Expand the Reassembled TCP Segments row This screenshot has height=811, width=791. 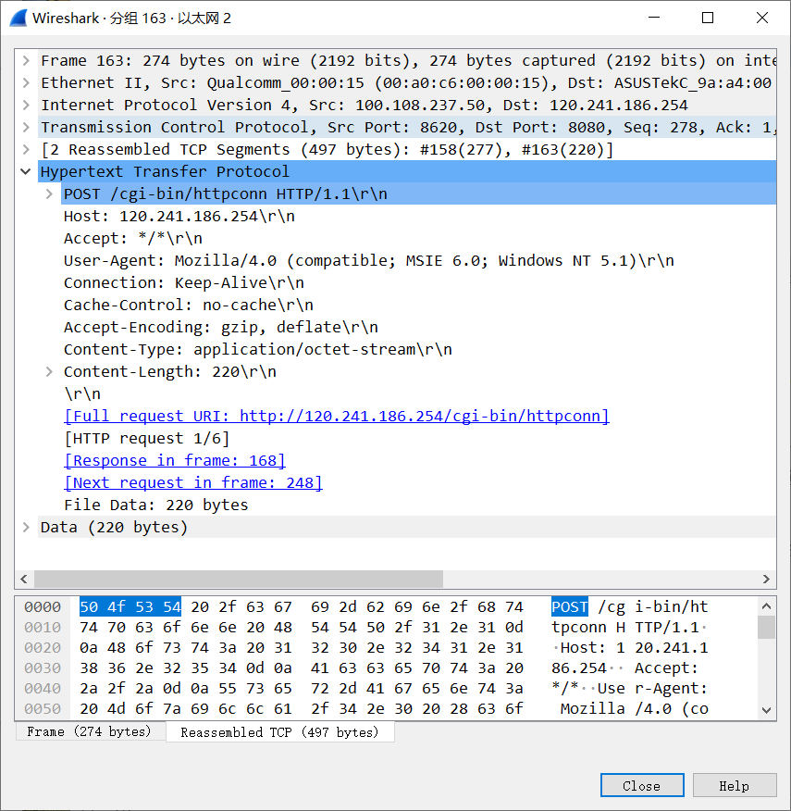click(x=26, y=149)
